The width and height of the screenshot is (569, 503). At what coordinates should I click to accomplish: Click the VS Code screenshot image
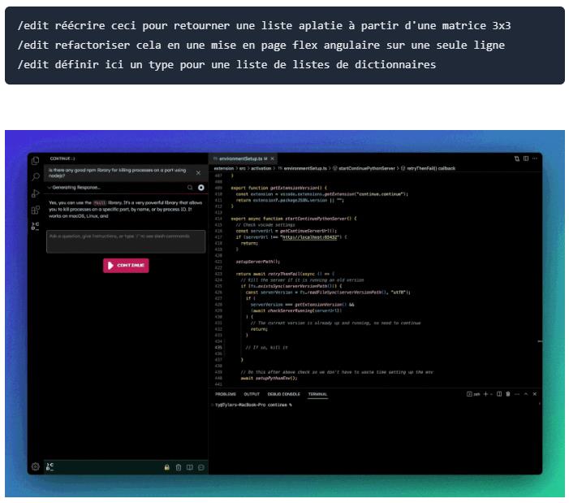tap(284, 314)
